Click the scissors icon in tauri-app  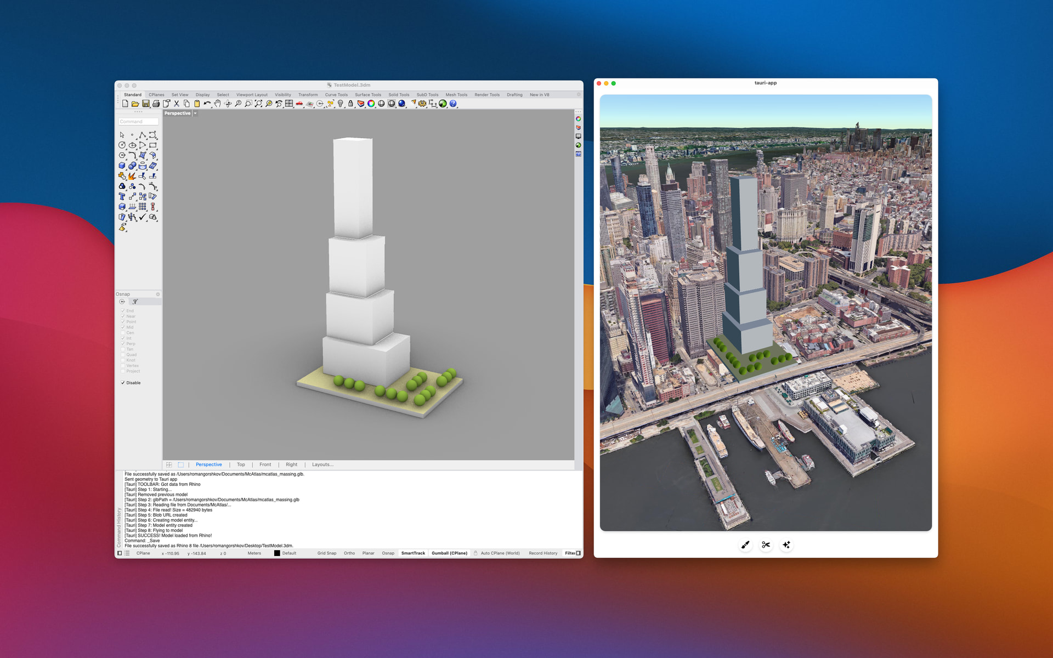[x=766, y=544]
